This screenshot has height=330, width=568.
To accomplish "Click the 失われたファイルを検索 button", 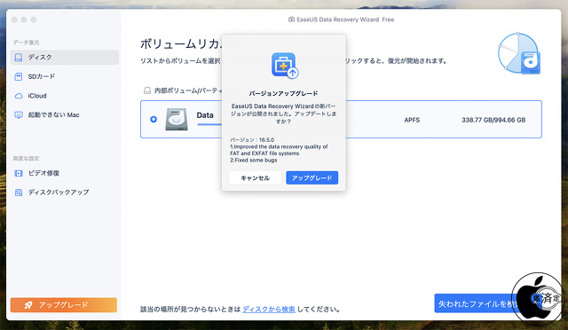I will coord(477,303).
